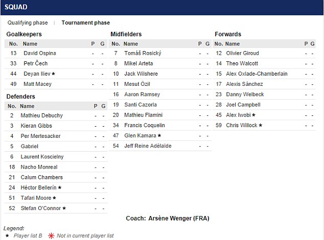Click the Midfielders No. column header
The width and height of the screenshot is (324, 240).
coord(115,44)
